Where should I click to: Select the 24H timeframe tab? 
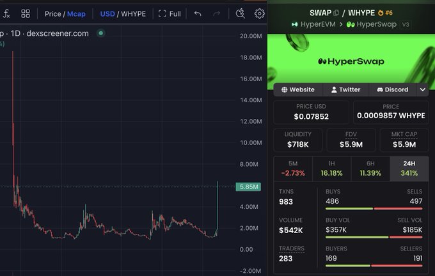(409, 169)
